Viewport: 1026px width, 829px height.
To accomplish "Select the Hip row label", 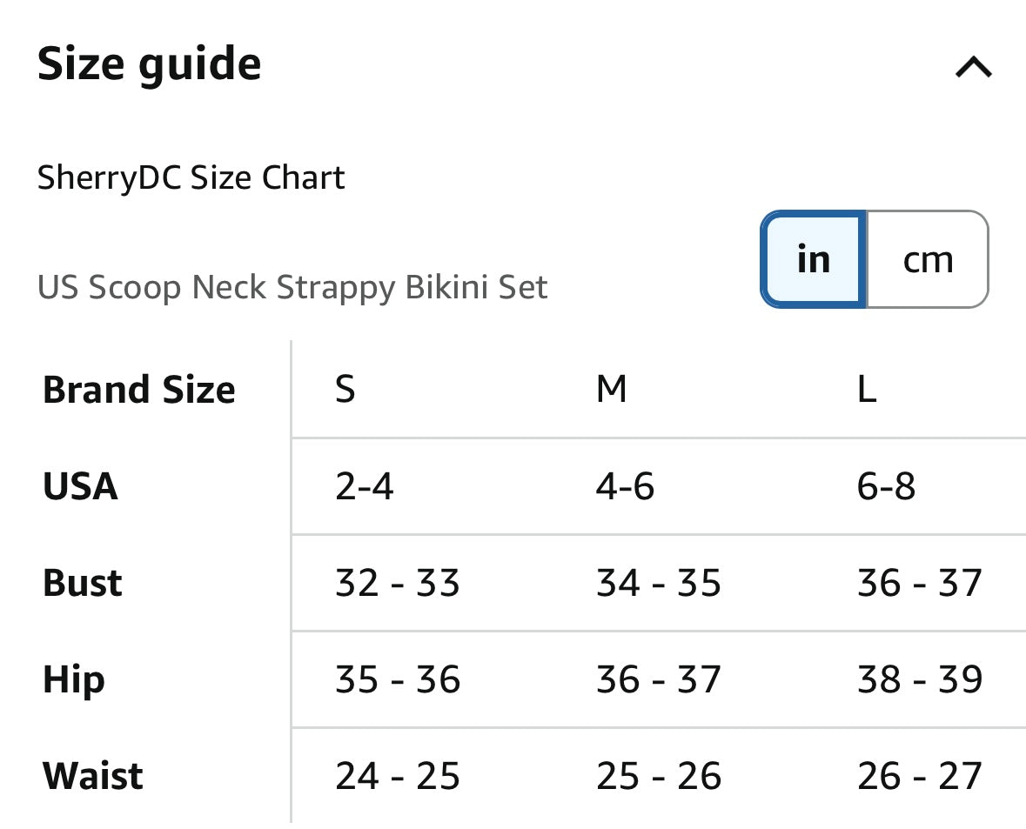I will pyautogui.click(x=74, y=679).
